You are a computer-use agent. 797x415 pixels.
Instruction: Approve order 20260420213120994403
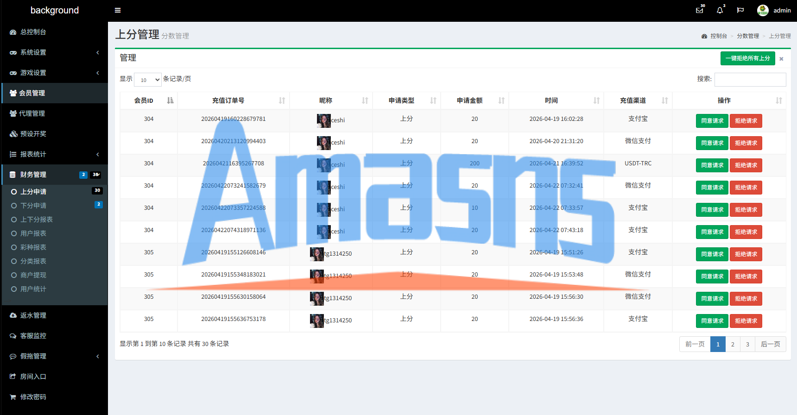tap(712, 143)
